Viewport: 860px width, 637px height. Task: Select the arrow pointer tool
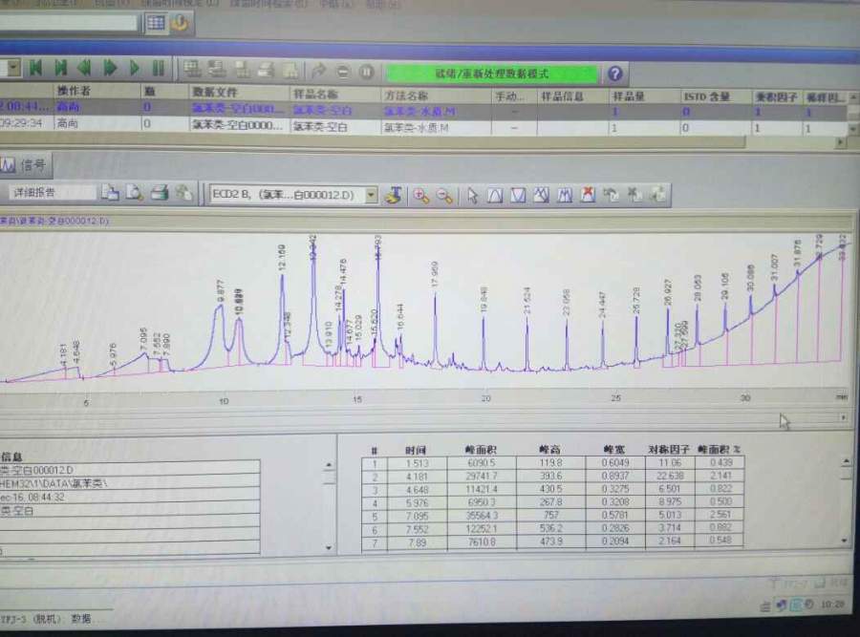(472, 195)
